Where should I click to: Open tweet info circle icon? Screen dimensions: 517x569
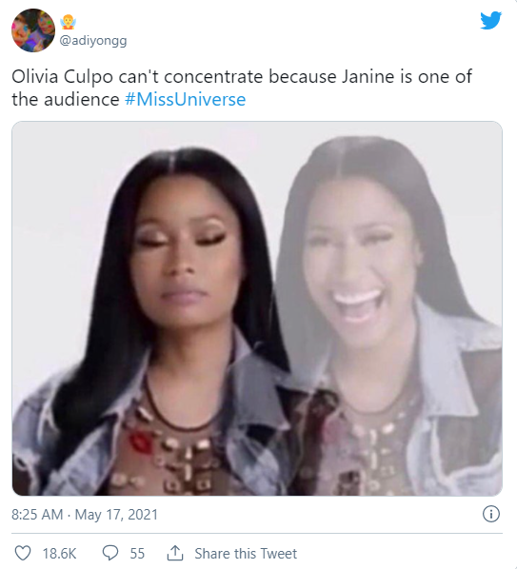point(491,514)
